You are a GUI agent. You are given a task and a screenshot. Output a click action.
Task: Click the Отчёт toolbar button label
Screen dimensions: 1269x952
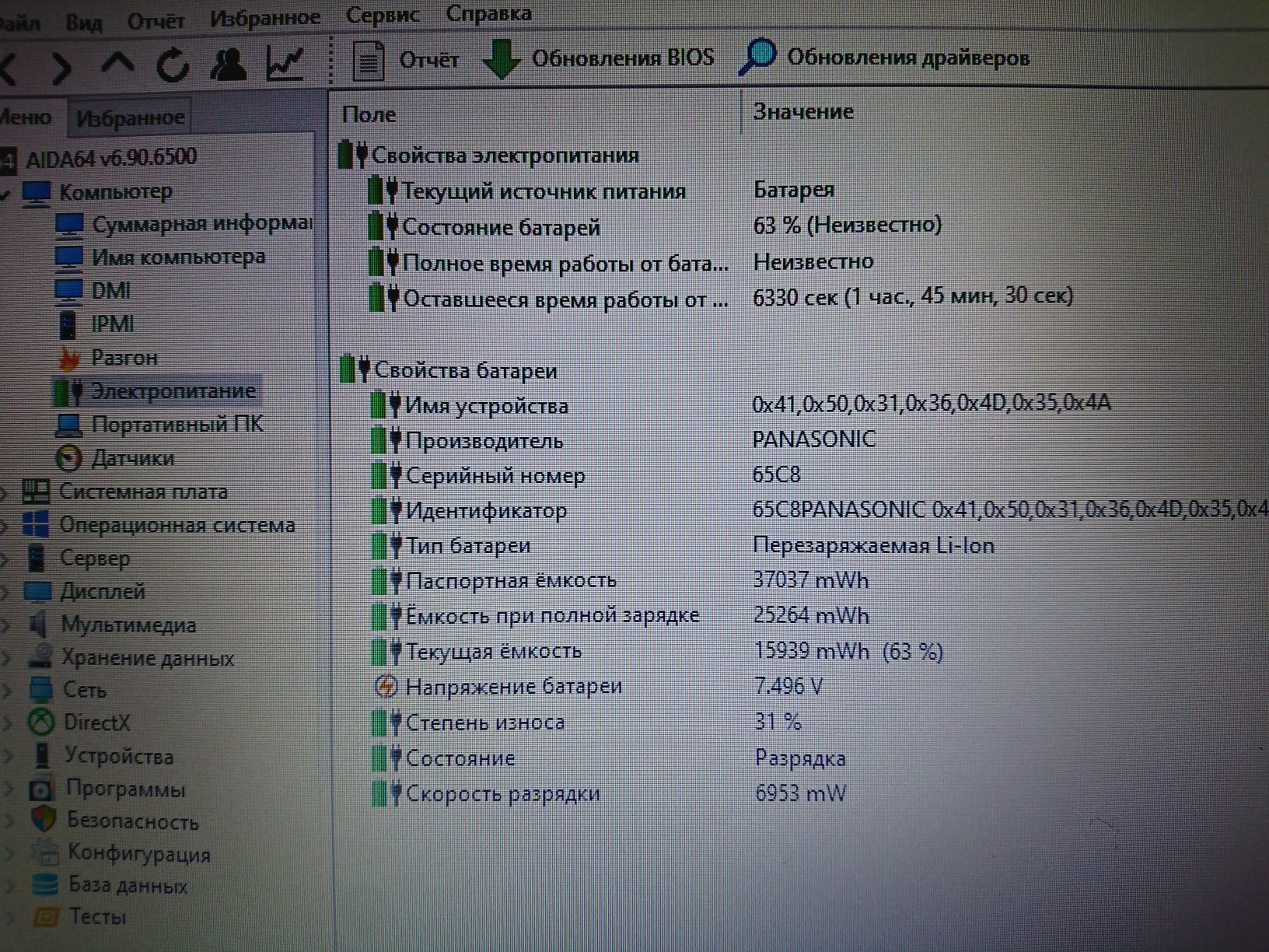[429, 60]
